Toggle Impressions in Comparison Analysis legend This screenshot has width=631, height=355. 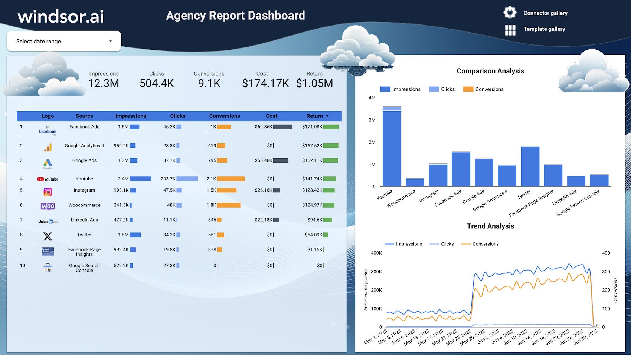coord(400,89)
